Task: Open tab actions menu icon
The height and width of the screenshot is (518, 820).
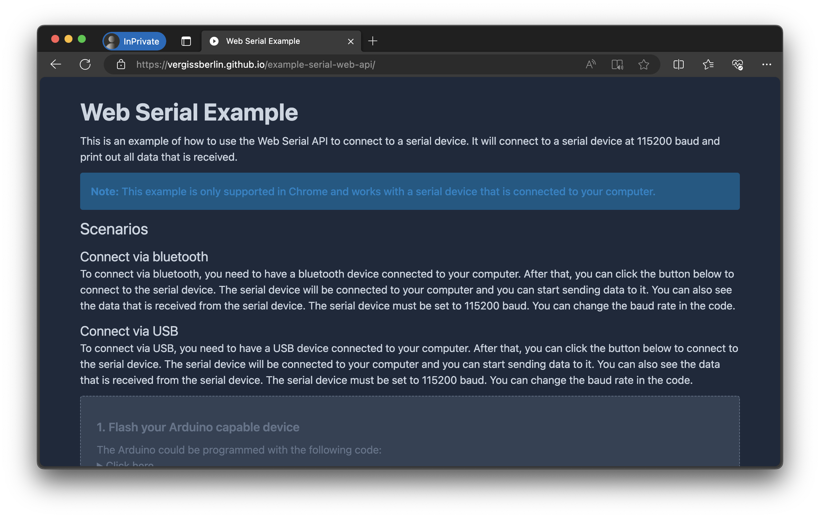Action: click(186, 41)
